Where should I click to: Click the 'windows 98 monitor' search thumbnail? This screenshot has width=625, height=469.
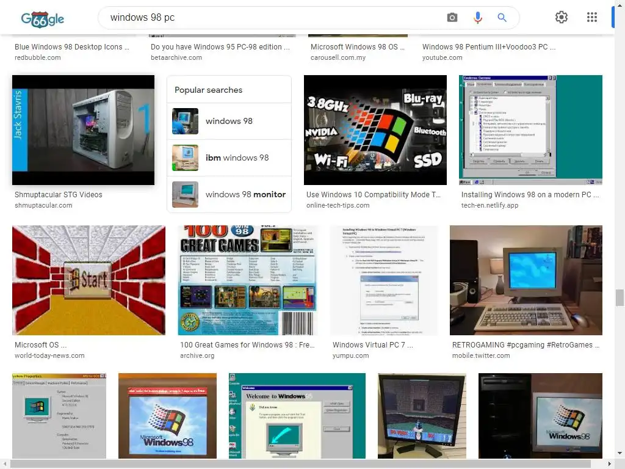pyautogui.click(x=185, y=195)
